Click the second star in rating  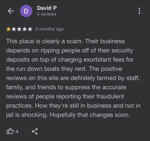click(14, 29)
